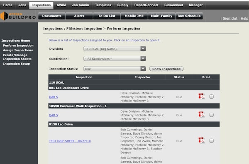
Task: Click the Inspection column header
Action: pos(84,77)
